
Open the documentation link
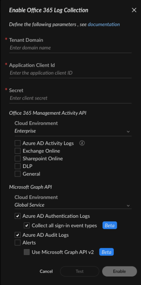coord(104,24)
